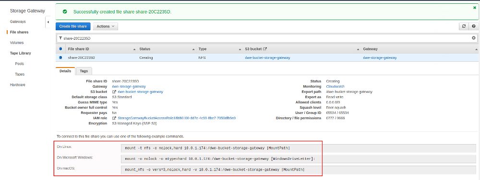480x180 pixels.
Task: Open the S3 bucket external link icon in details
Action: (x=114, y=92)
